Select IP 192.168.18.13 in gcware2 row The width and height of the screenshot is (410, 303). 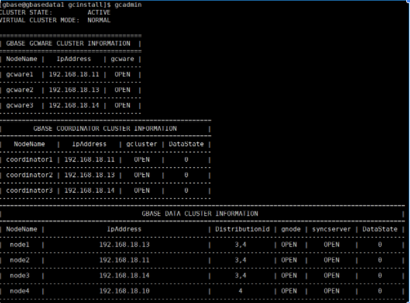[x=74, y=90]
